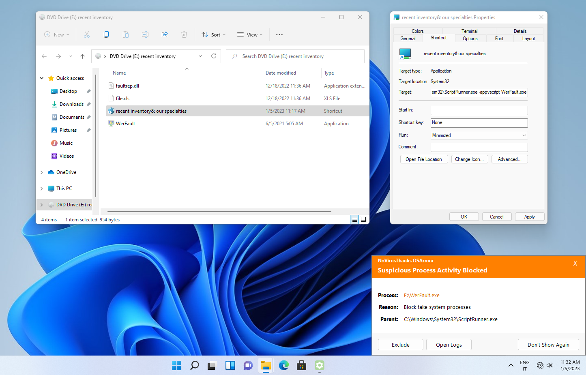Image resolution: width=586 pixels, height=375 pixels.
Task: Click the Open File Location button
Action: pyautogui.click(x=424, y=159)
